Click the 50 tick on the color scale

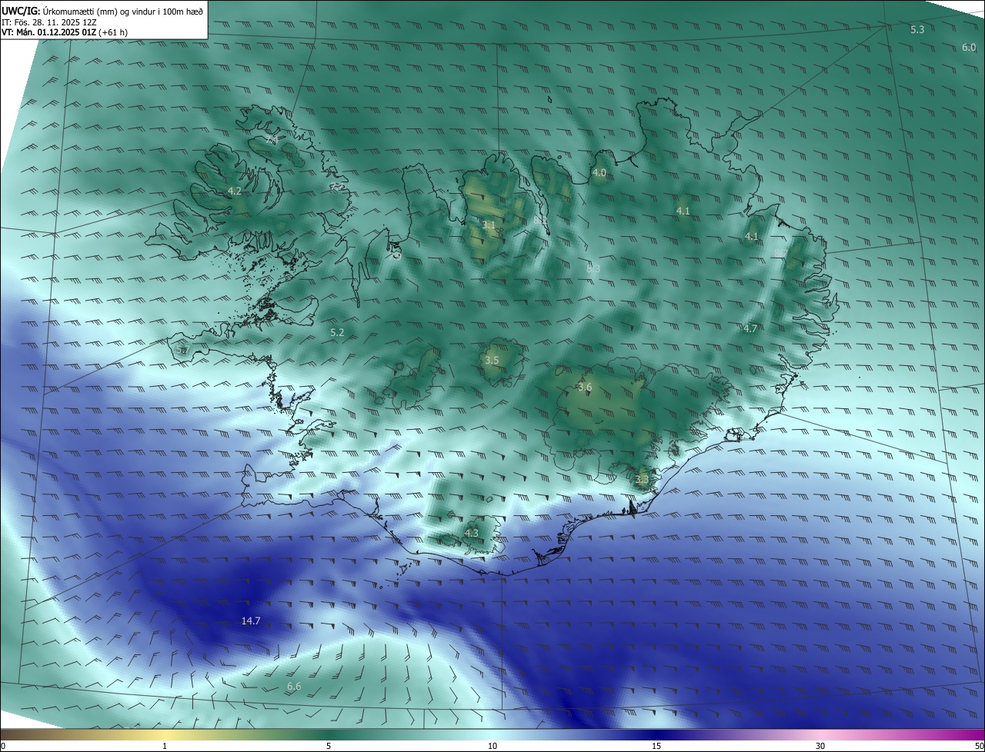coord(979,746)
